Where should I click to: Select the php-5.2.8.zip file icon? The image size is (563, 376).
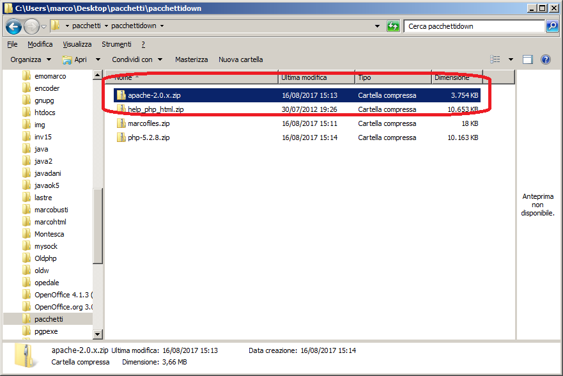(x=121, y=137)
